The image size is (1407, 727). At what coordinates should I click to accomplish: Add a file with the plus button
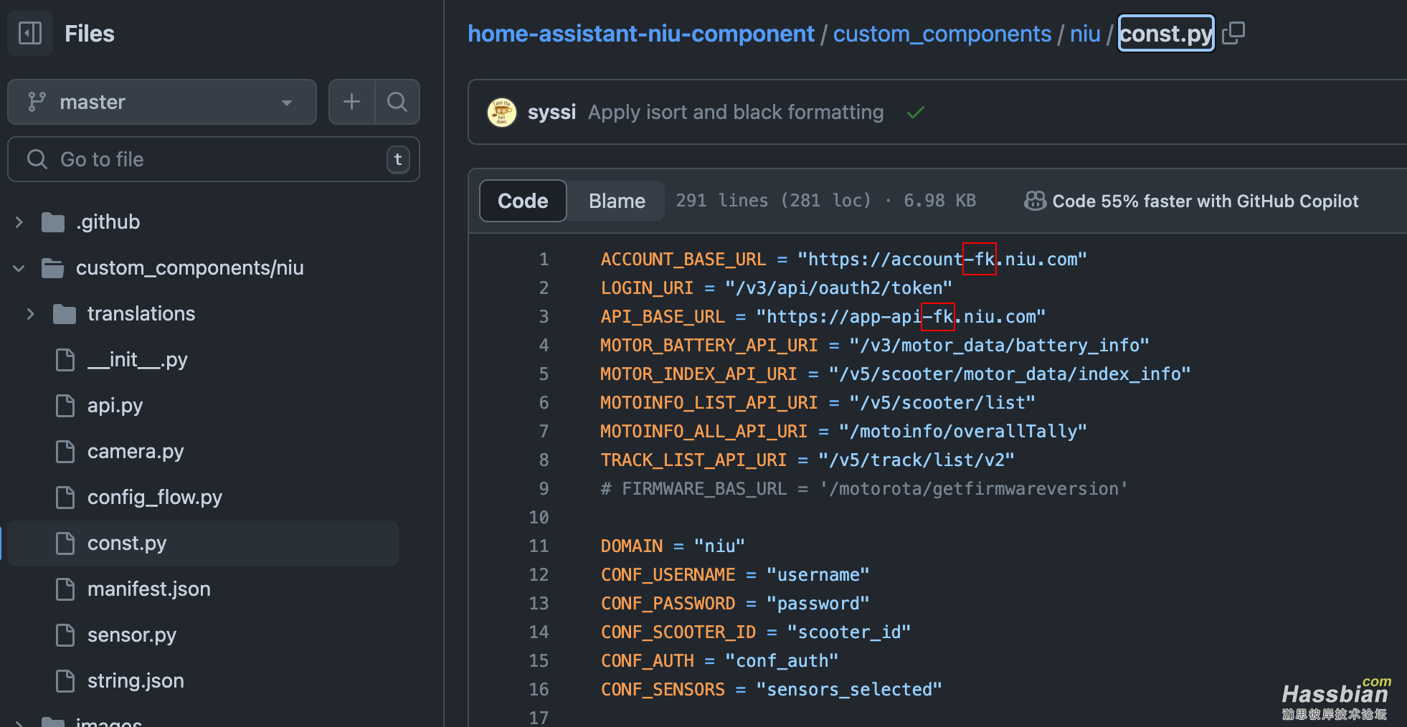point(351,102)
